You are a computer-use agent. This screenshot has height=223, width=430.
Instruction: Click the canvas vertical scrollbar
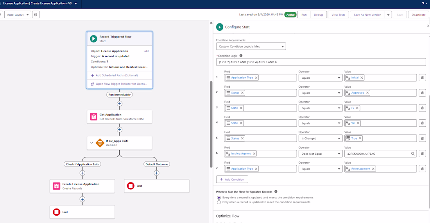(211, 124)
